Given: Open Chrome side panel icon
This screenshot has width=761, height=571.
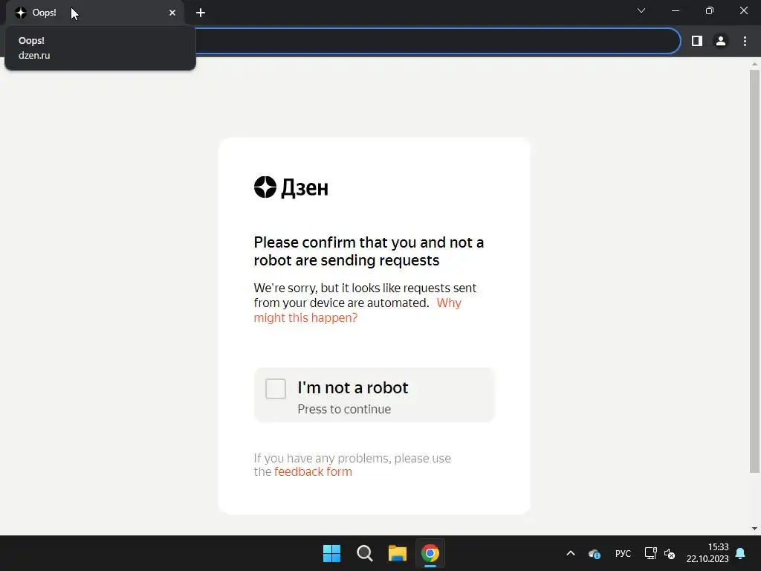Looking at the screenshot, I should (x=697, y=42).
